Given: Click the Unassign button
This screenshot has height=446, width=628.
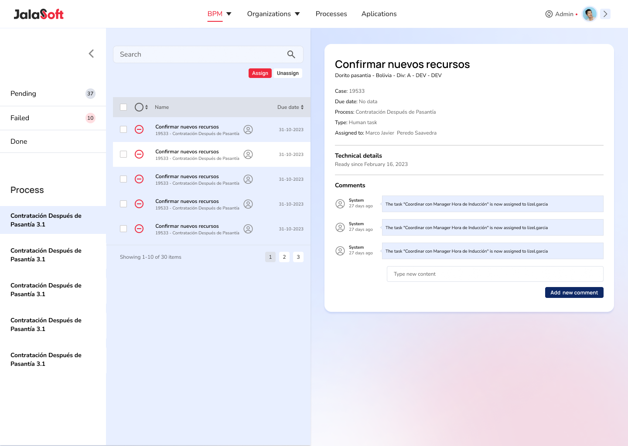Looking at the screenshot, I should point(288,73).
